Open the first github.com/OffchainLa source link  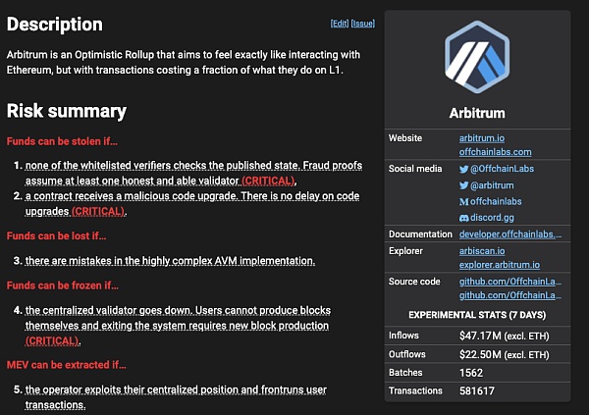(510, 282)
